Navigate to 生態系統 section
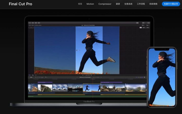The height and width of the screenshot is (114, 182). [x=128, y=4]
